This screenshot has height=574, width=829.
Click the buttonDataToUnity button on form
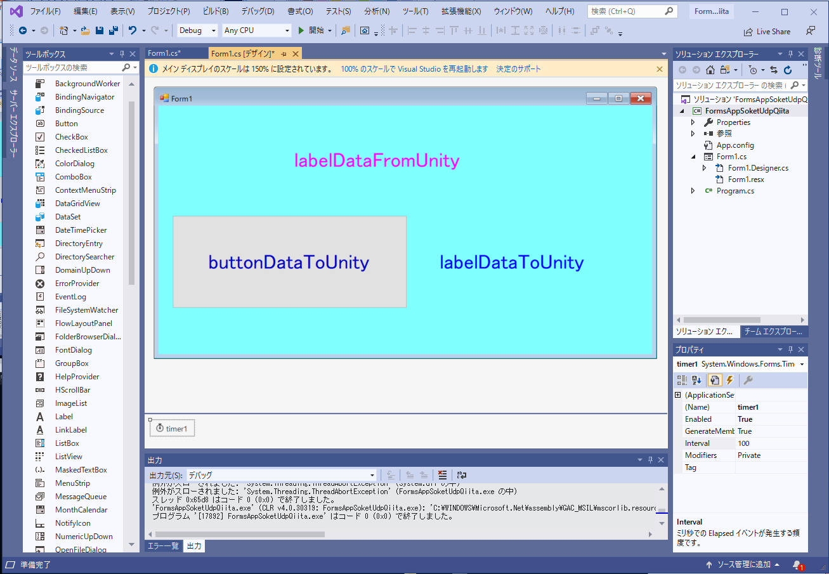[289, 262]
